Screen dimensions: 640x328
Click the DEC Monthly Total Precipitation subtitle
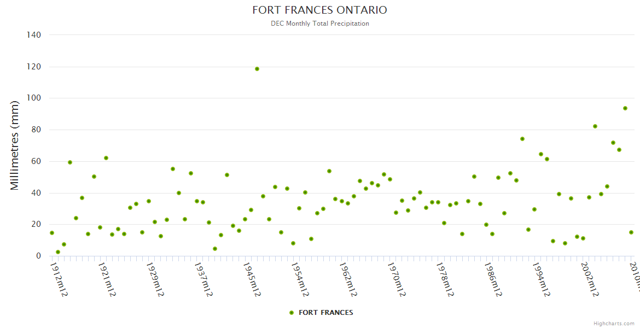[319, 24]
